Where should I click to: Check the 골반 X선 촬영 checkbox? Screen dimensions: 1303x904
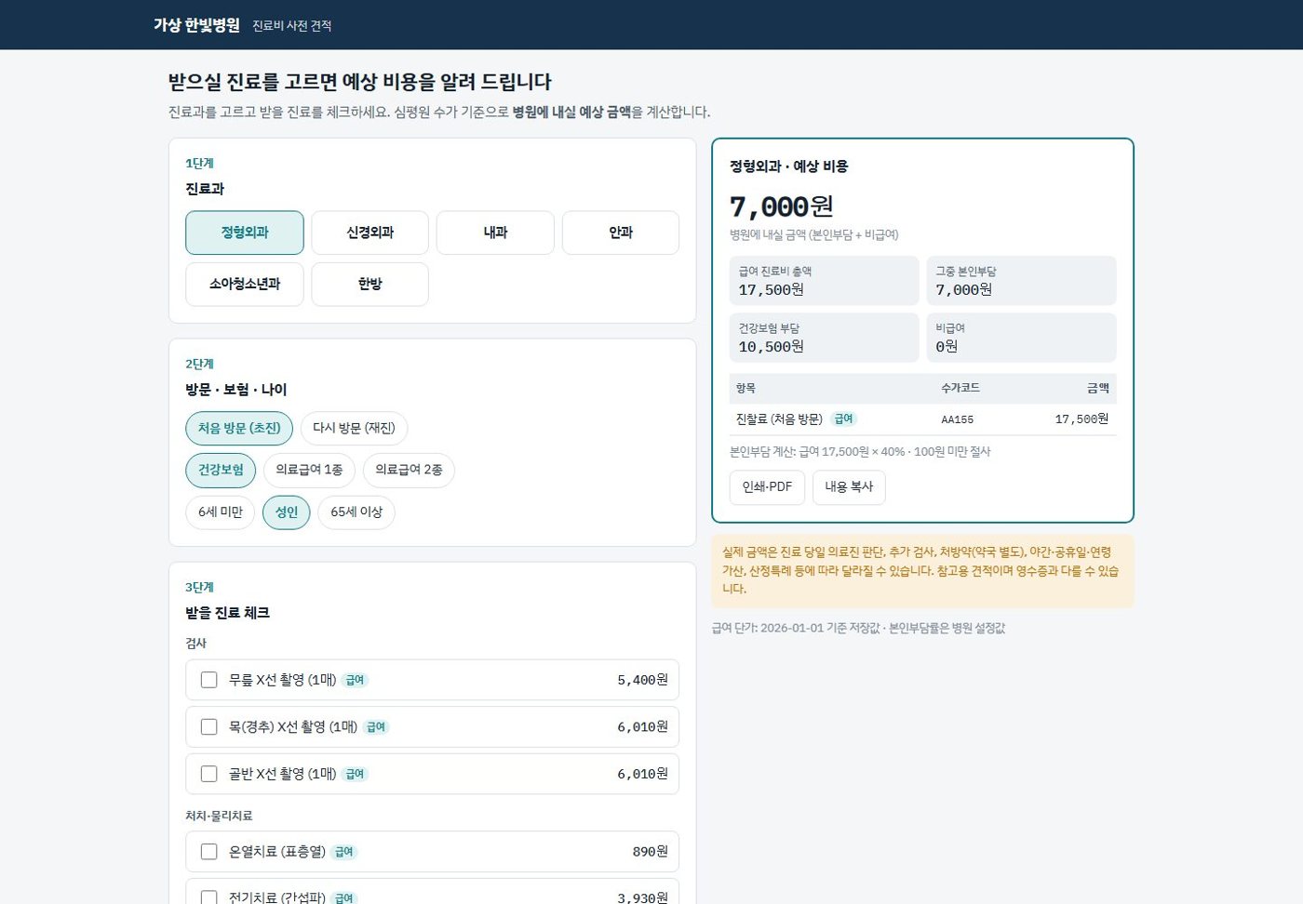coord(209,774)
